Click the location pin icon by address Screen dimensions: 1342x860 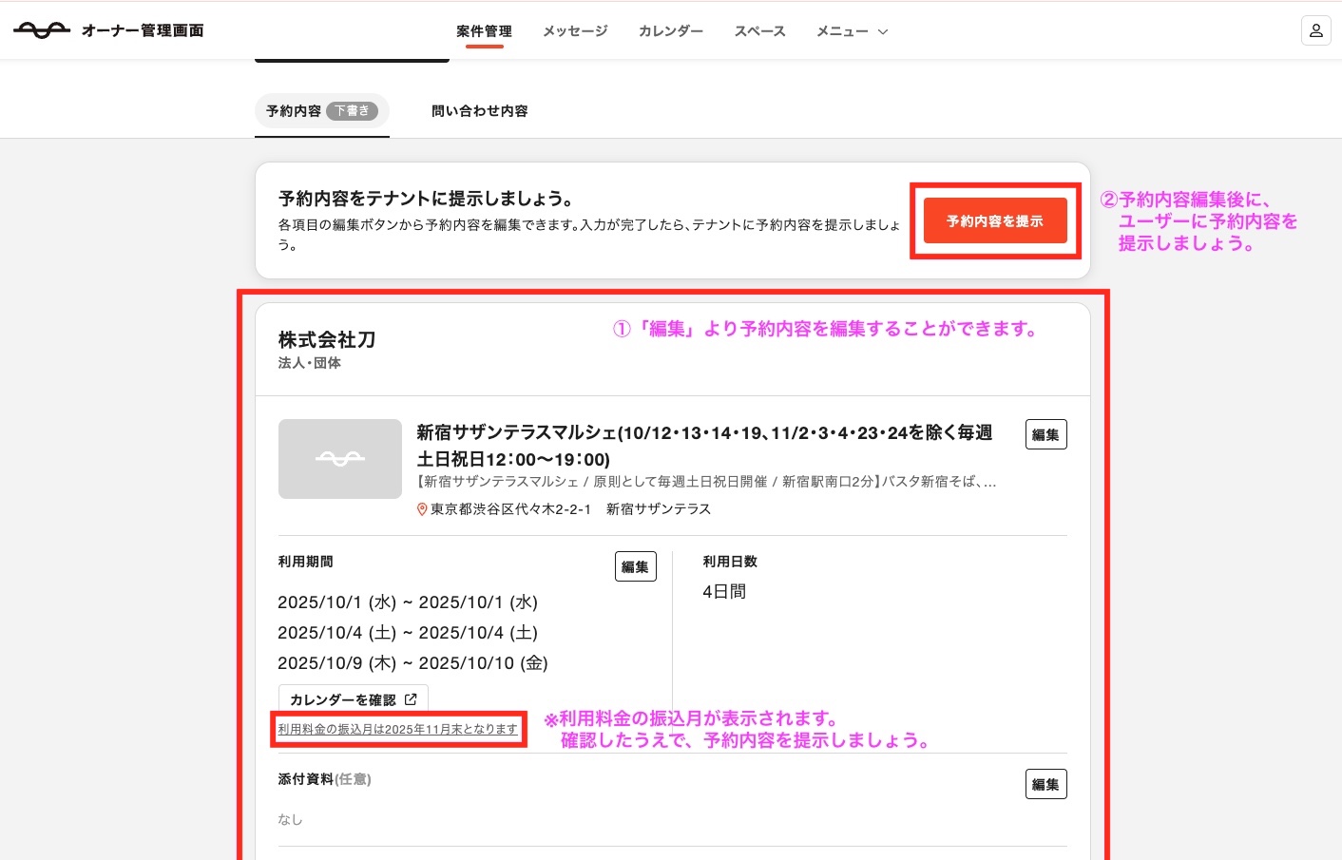tap(422, 509)
